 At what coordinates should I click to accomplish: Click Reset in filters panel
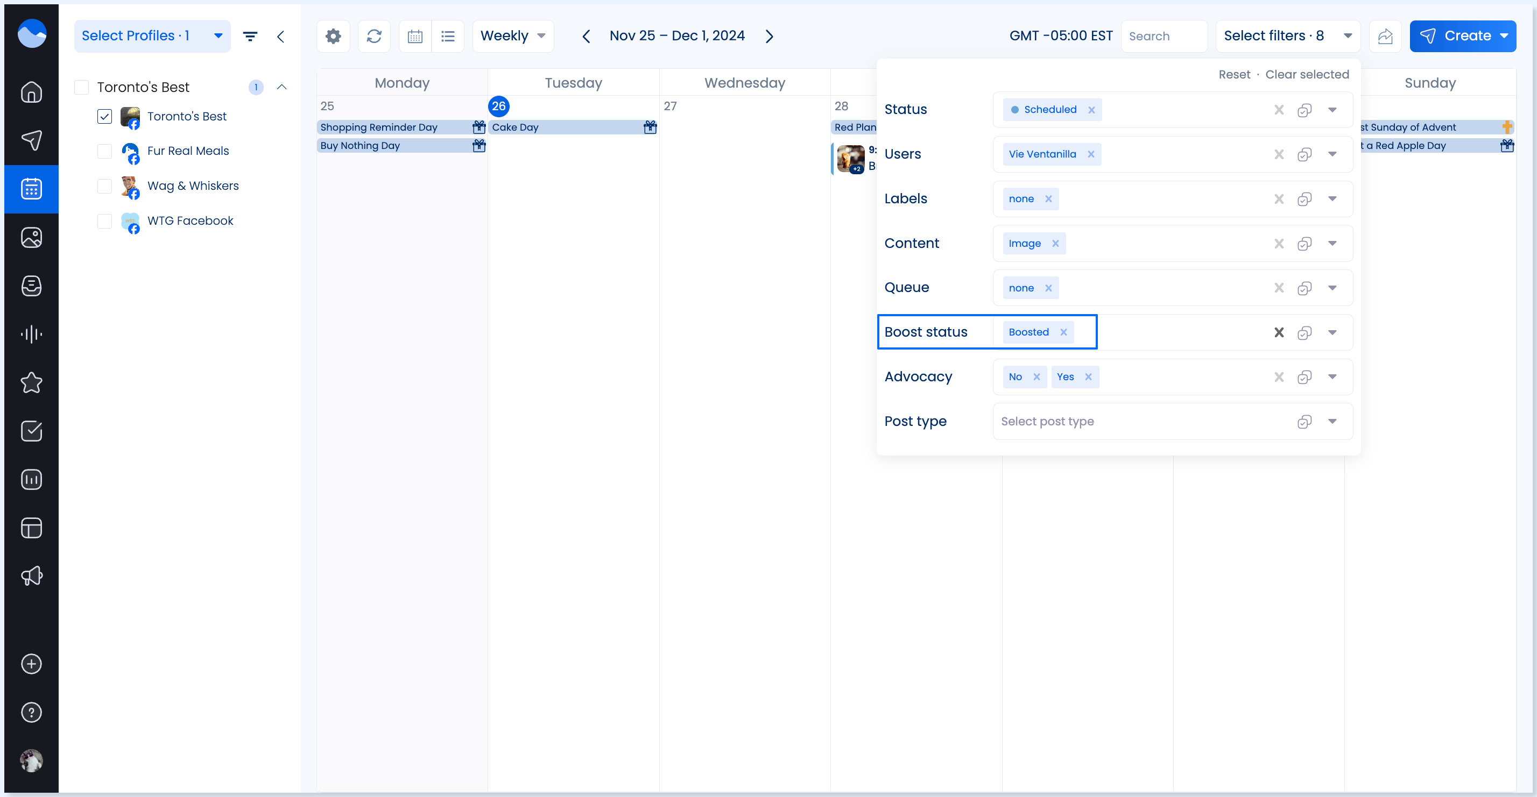click(1234, 75)
